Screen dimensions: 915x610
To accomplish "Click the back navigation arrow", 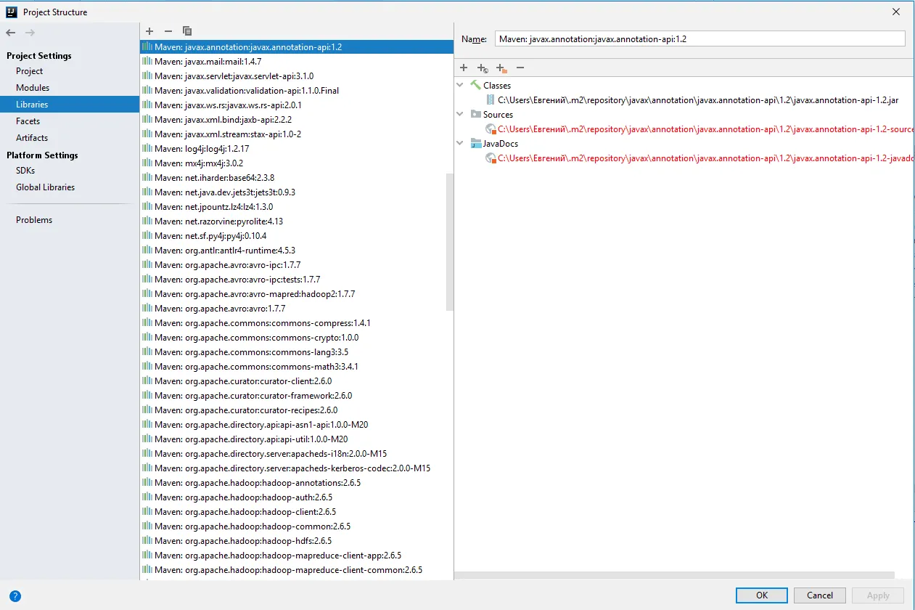I will 10,33.
